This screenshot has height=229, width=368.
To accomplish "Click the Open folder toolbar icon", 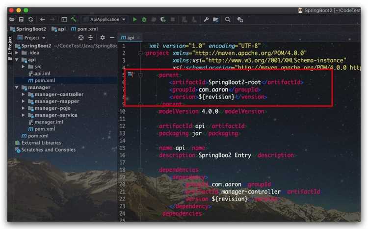I will coord(12,20).
